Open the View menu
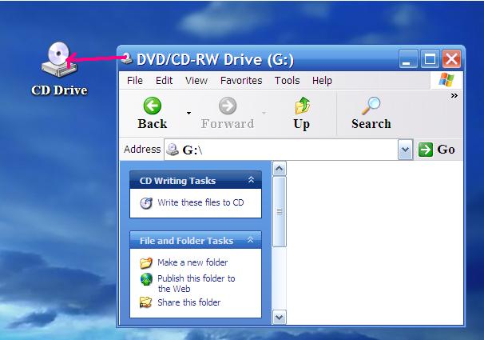Image resolution: width=484 pixels, height=340 pixels. (x=196, y=81)
